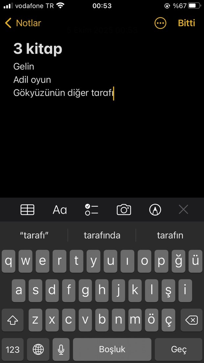Tap the Geç return key
Image resolution: width=204 pixels, height=363 pixels.
[x=178, y=349]
